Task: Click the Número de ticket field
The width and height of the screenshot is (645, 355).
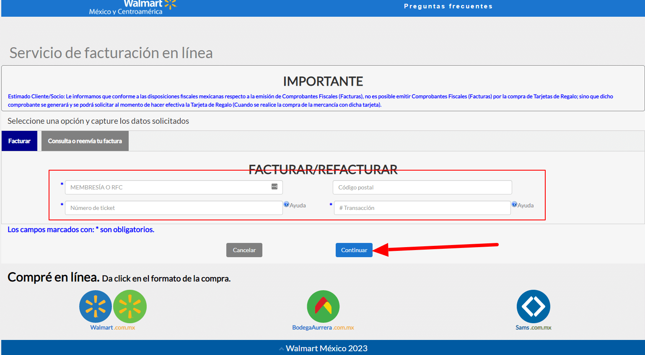Action: coord(168,207)
